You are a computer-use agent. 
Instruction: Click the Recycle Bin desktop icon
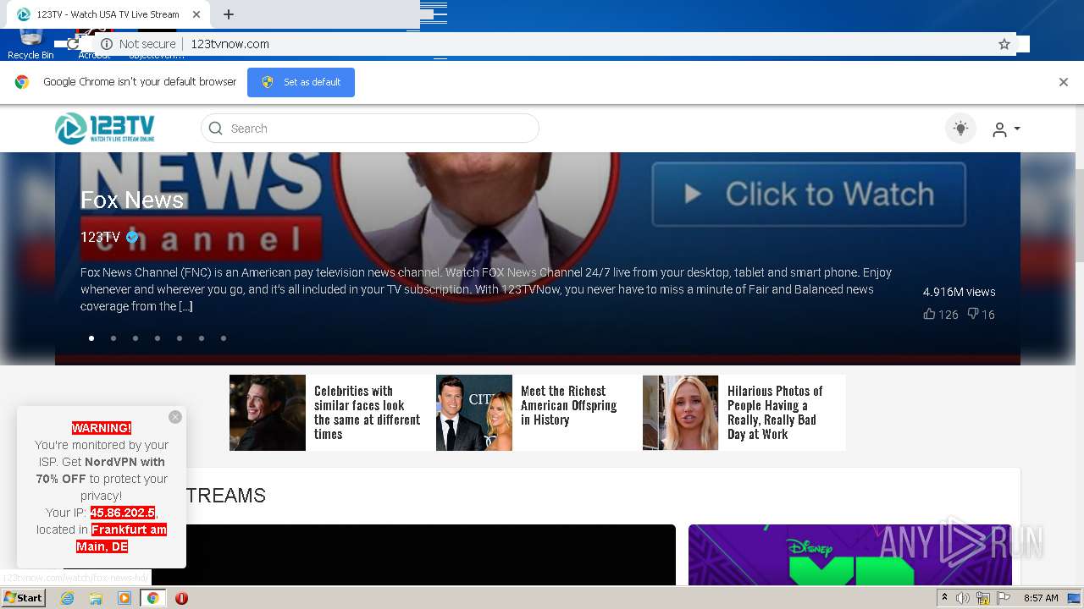coord(30,42)
